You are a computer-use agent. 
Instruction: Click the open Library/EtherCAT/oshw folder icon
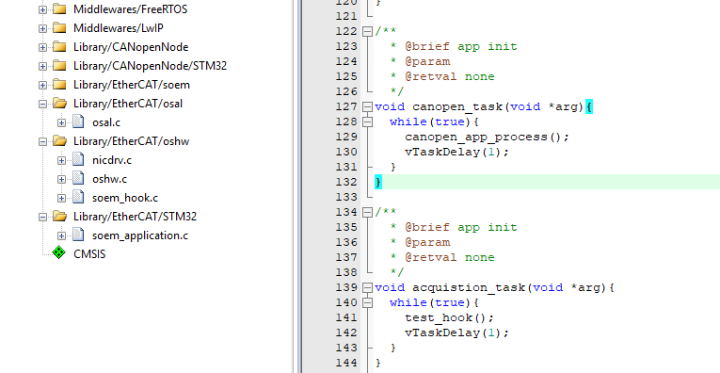click(x=59, y=140)
